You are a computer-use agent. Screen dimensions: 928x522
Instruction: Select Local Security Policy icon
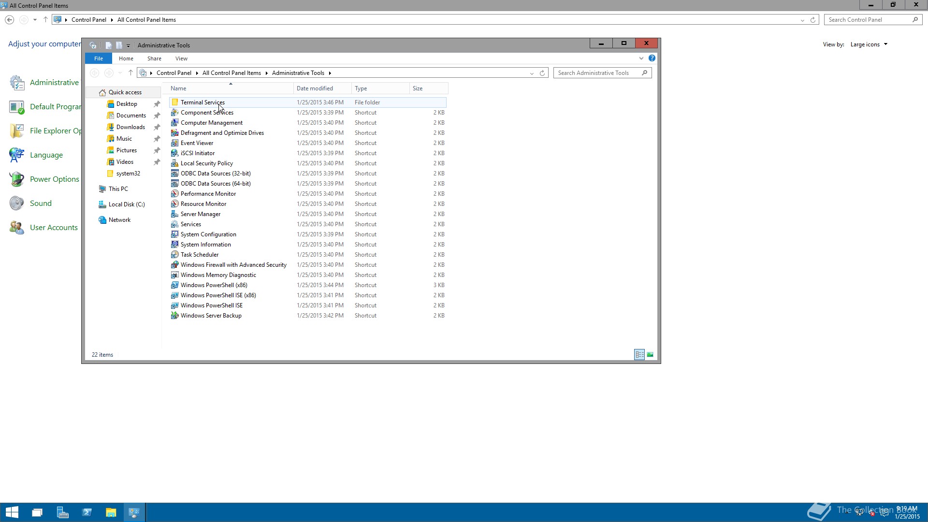[x=175, y=163]
